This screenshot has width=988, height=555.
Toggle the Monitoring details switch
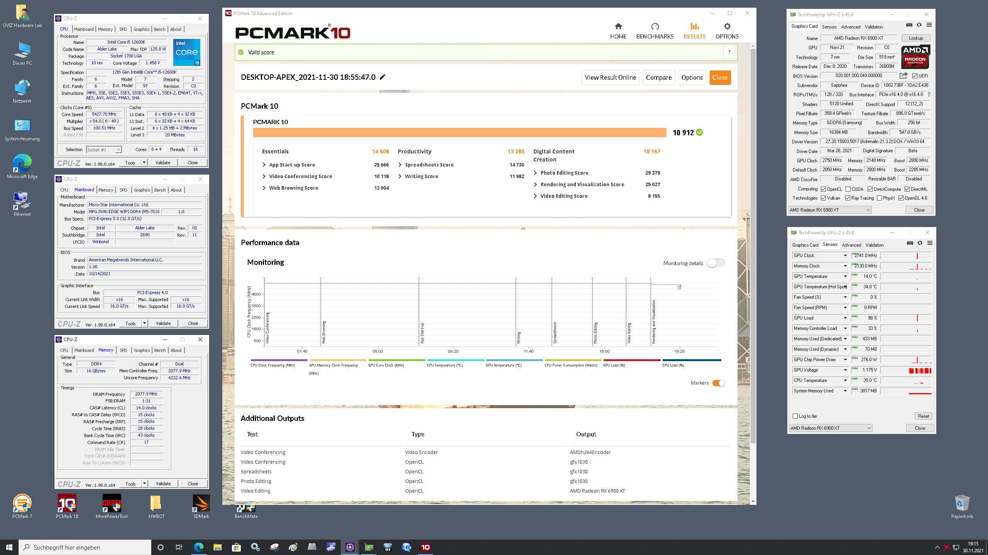coord(716,263)
